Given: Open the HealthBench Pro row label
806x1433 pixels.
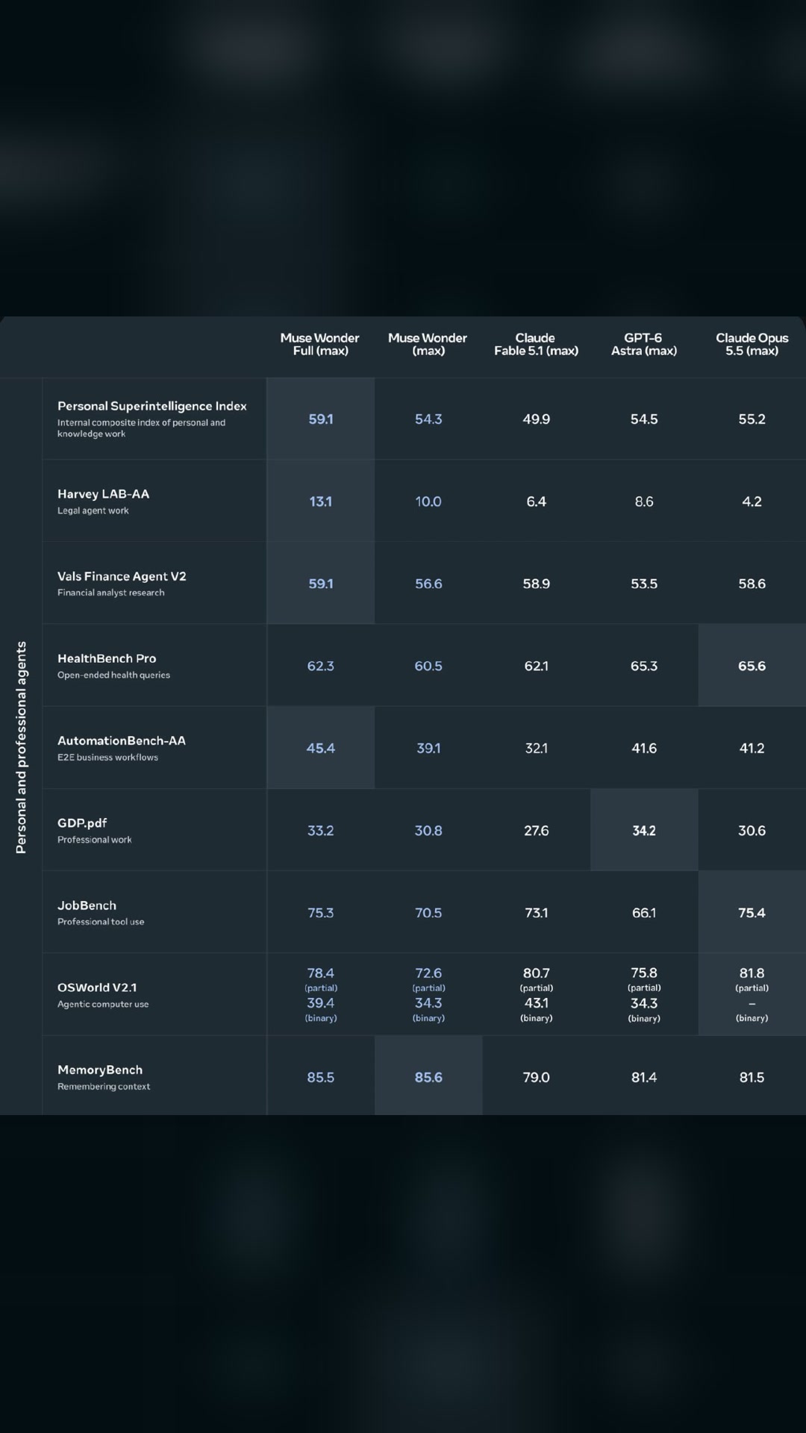Looking at the screenshot, I should [107, 658].
